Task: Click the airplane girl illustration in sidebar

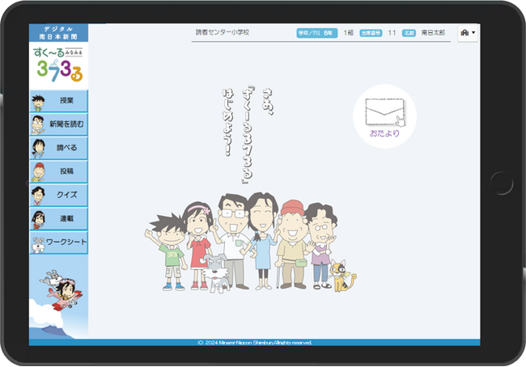Action: [x=61, y=290]
